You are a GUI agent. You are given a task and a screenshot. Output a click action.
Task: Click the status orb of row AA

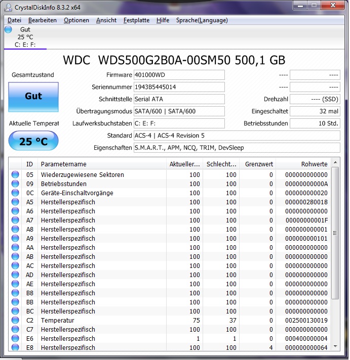click(15, 248)
